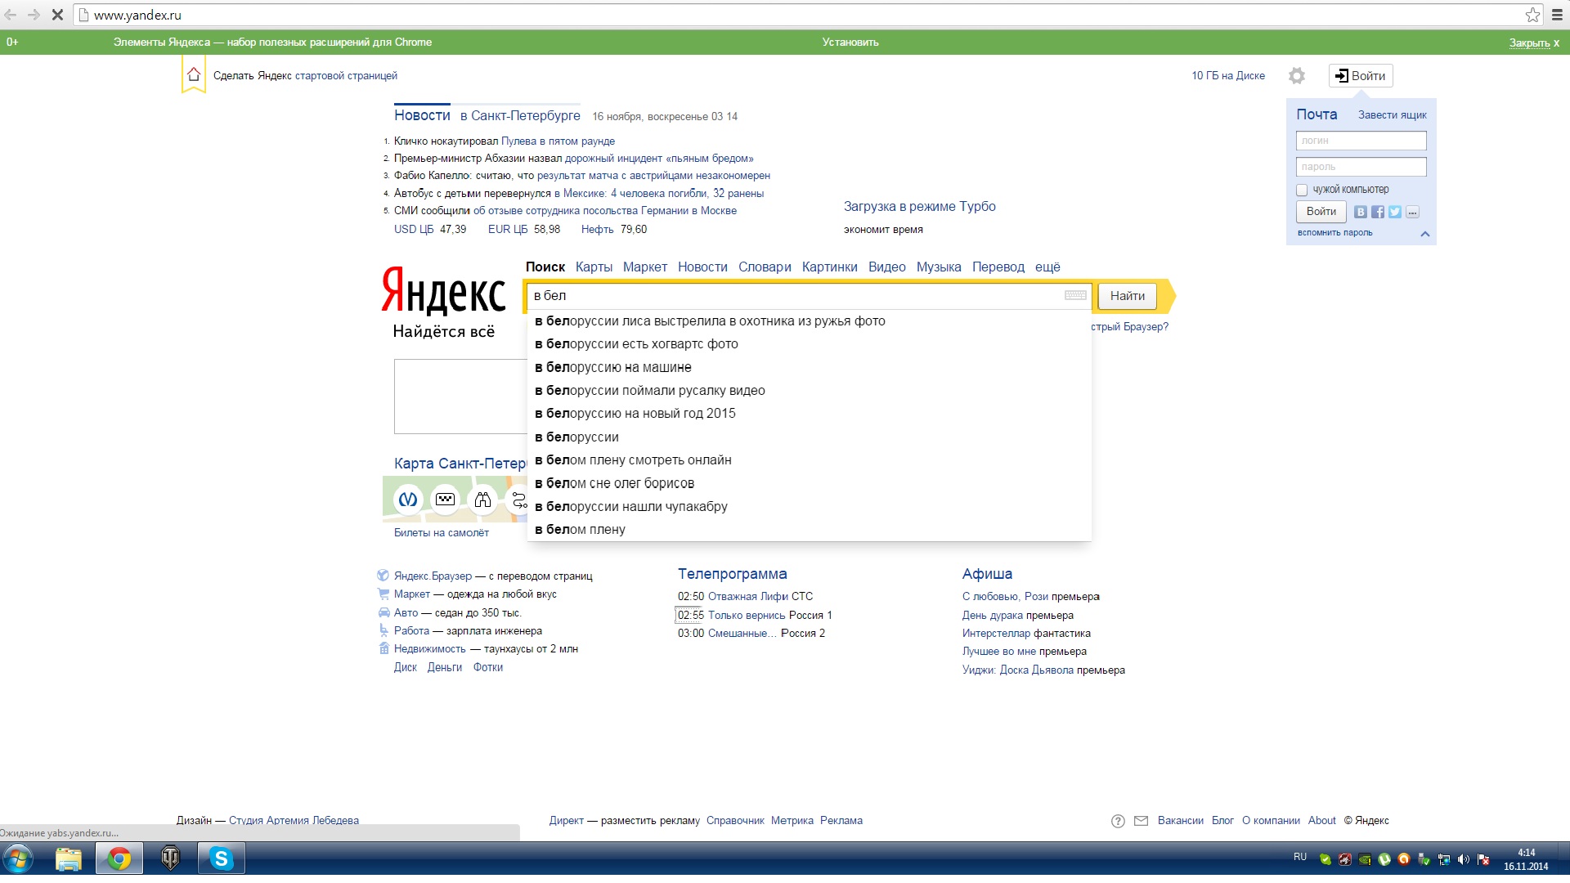Viewport: 1570px width, 883px height.
Task: Log in via the Facebook icon
Action: 1378,212
